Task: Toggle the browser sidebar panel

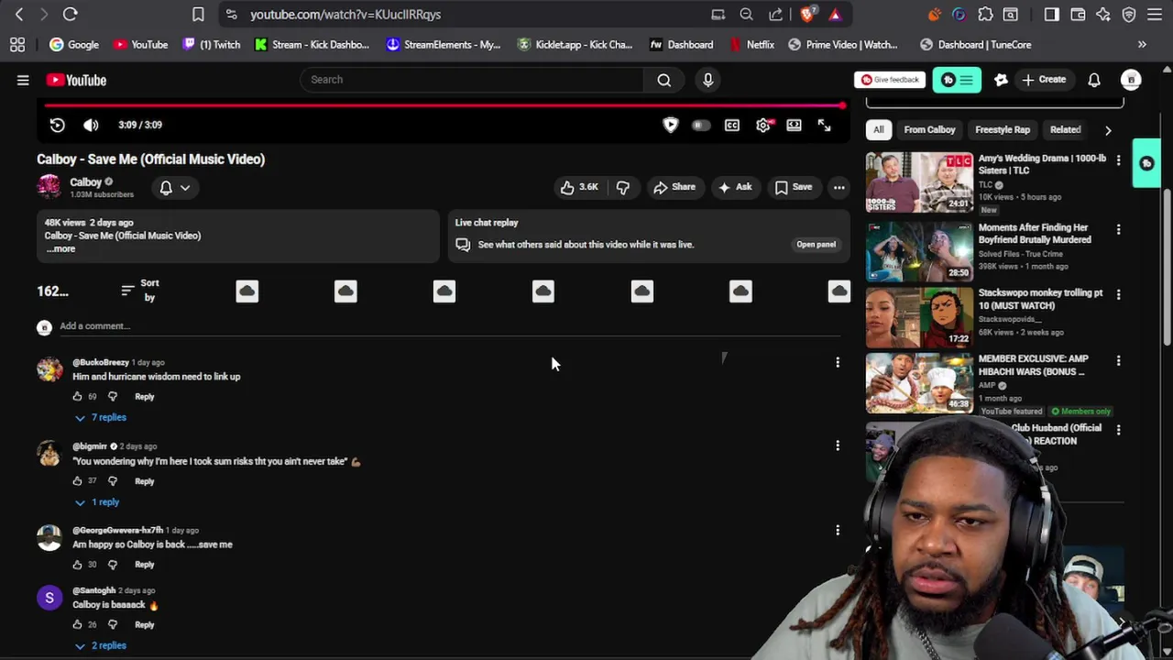Action: pyautogui.click(x=1052, y=14)
